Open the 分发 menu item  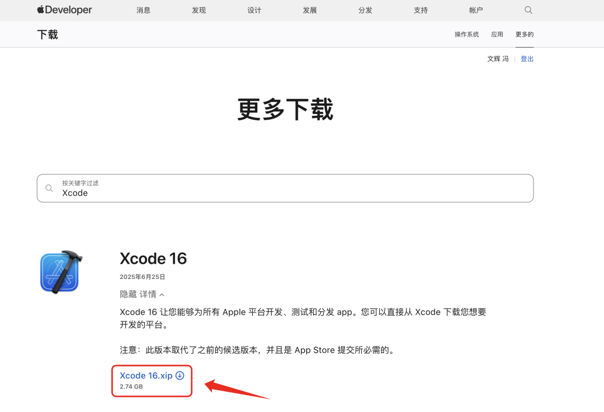pos(365,11)
